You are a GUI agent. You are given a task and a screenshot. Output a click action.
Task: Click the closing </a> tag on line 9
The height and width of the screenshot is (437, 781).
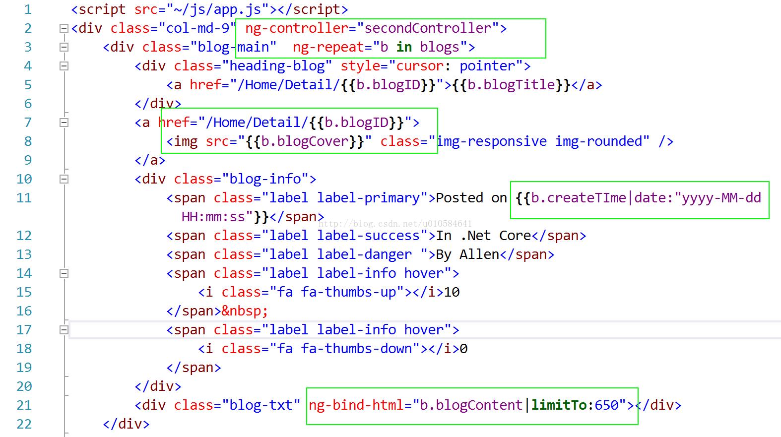coord(150,160)
